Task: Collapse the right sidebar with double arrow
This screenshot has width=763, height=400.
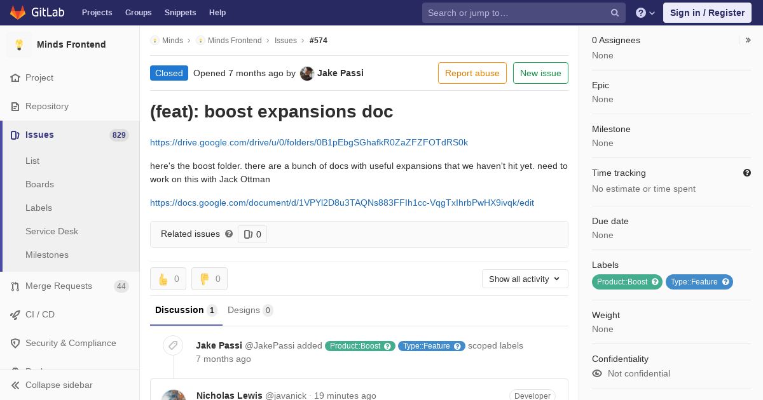Action: pyautogui.click(x=748, y=40)
